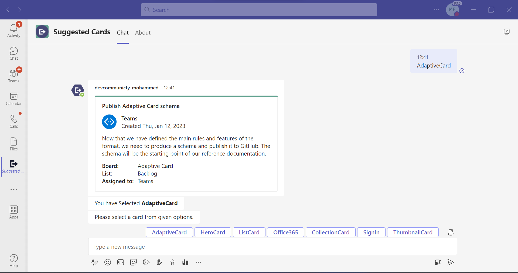Image resolution: width=518 pixels, height=273 pixels.
Task: Choose the SignIn suggestion
Action: coord(371,232)
